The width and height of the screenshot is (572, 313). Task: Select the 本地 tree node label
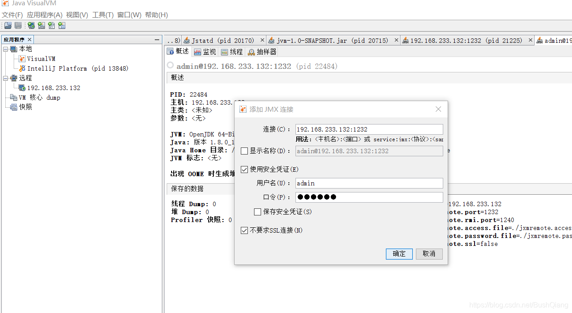pos(25,49)
